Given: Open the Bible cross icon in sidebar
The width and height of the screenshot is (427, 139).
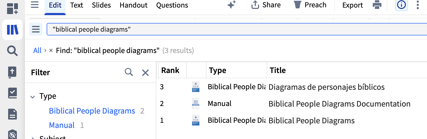Looking at the screenshot, I should 12,72.
